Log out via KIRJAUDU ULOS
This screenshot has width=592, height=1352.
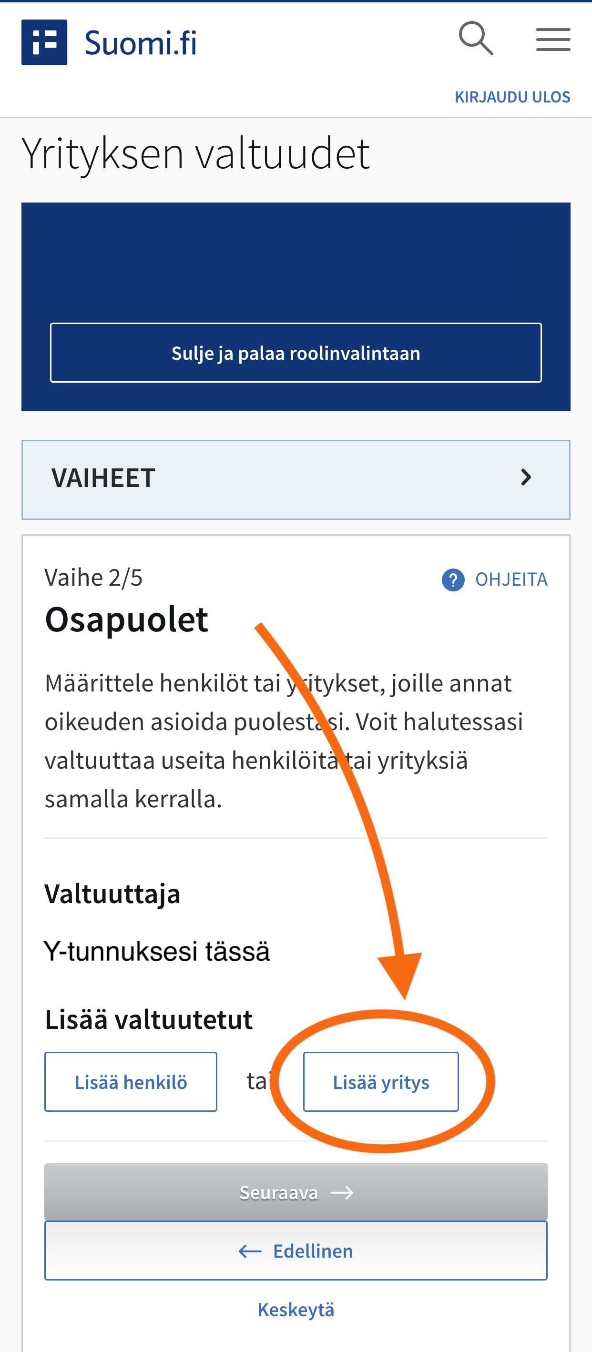pos(512,97)
